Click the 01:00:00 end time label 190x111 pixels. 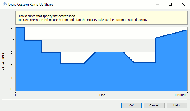(181, 95)
